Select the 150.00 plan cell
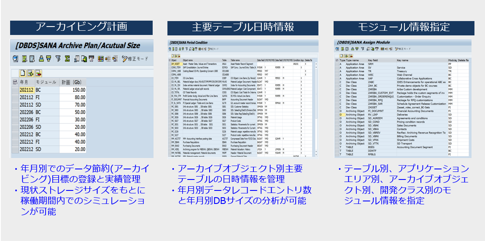The width and height of the screenshot is (485, 241). [73, 90]
